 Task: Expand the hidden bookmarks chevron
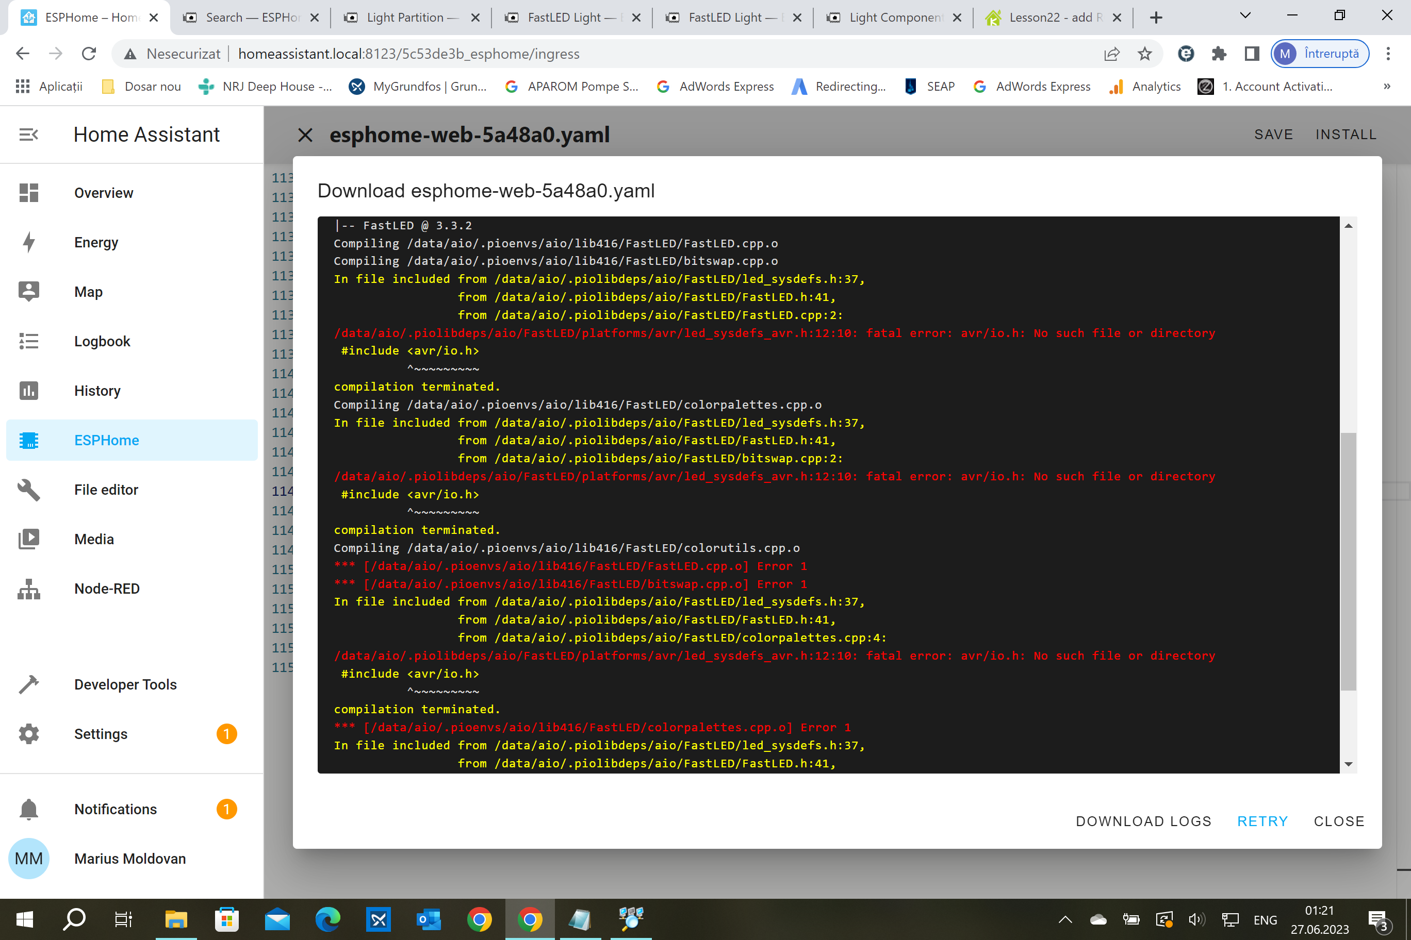pyautogui.click(x=1387, y=87)
